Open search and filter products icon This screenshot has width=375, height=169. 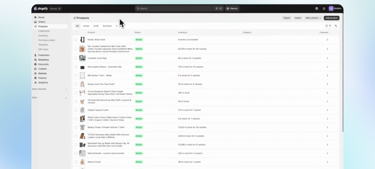(328, 26)
